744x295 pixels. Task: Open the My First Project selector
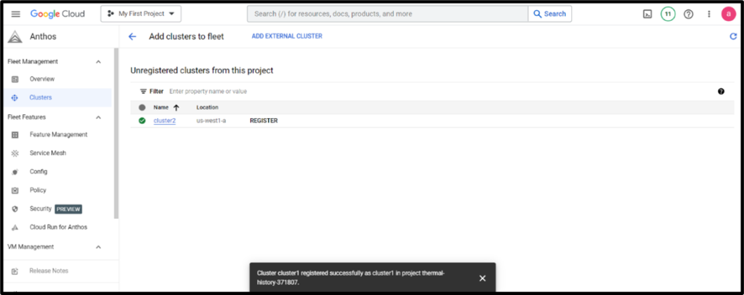[141, 14]
